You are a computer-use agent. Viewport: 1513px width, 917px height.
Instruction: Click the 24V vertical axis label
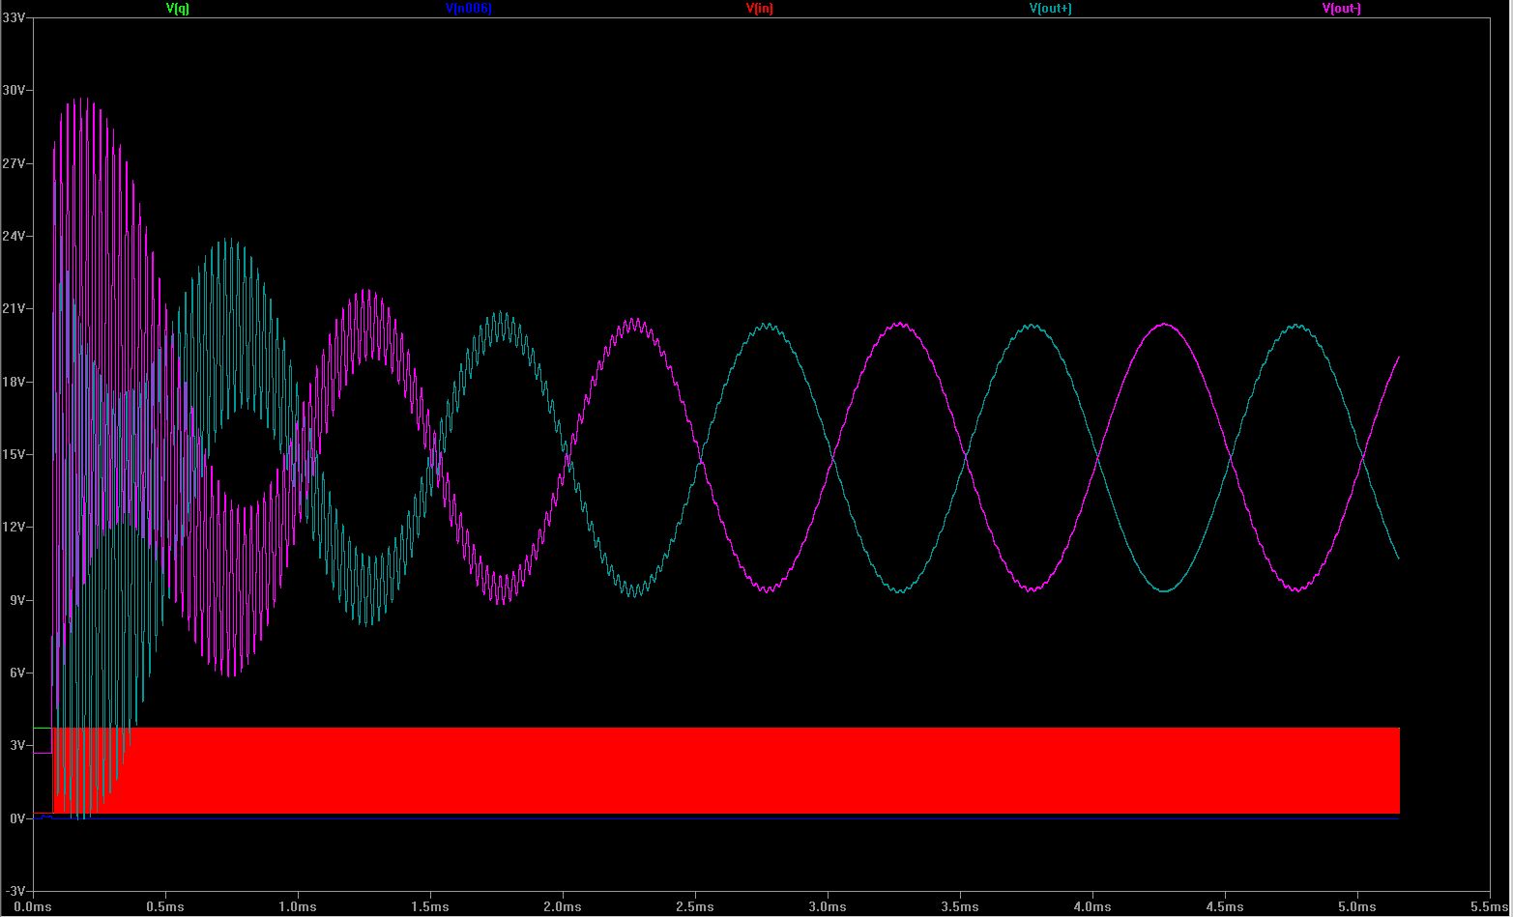click(x=14, y=236)
